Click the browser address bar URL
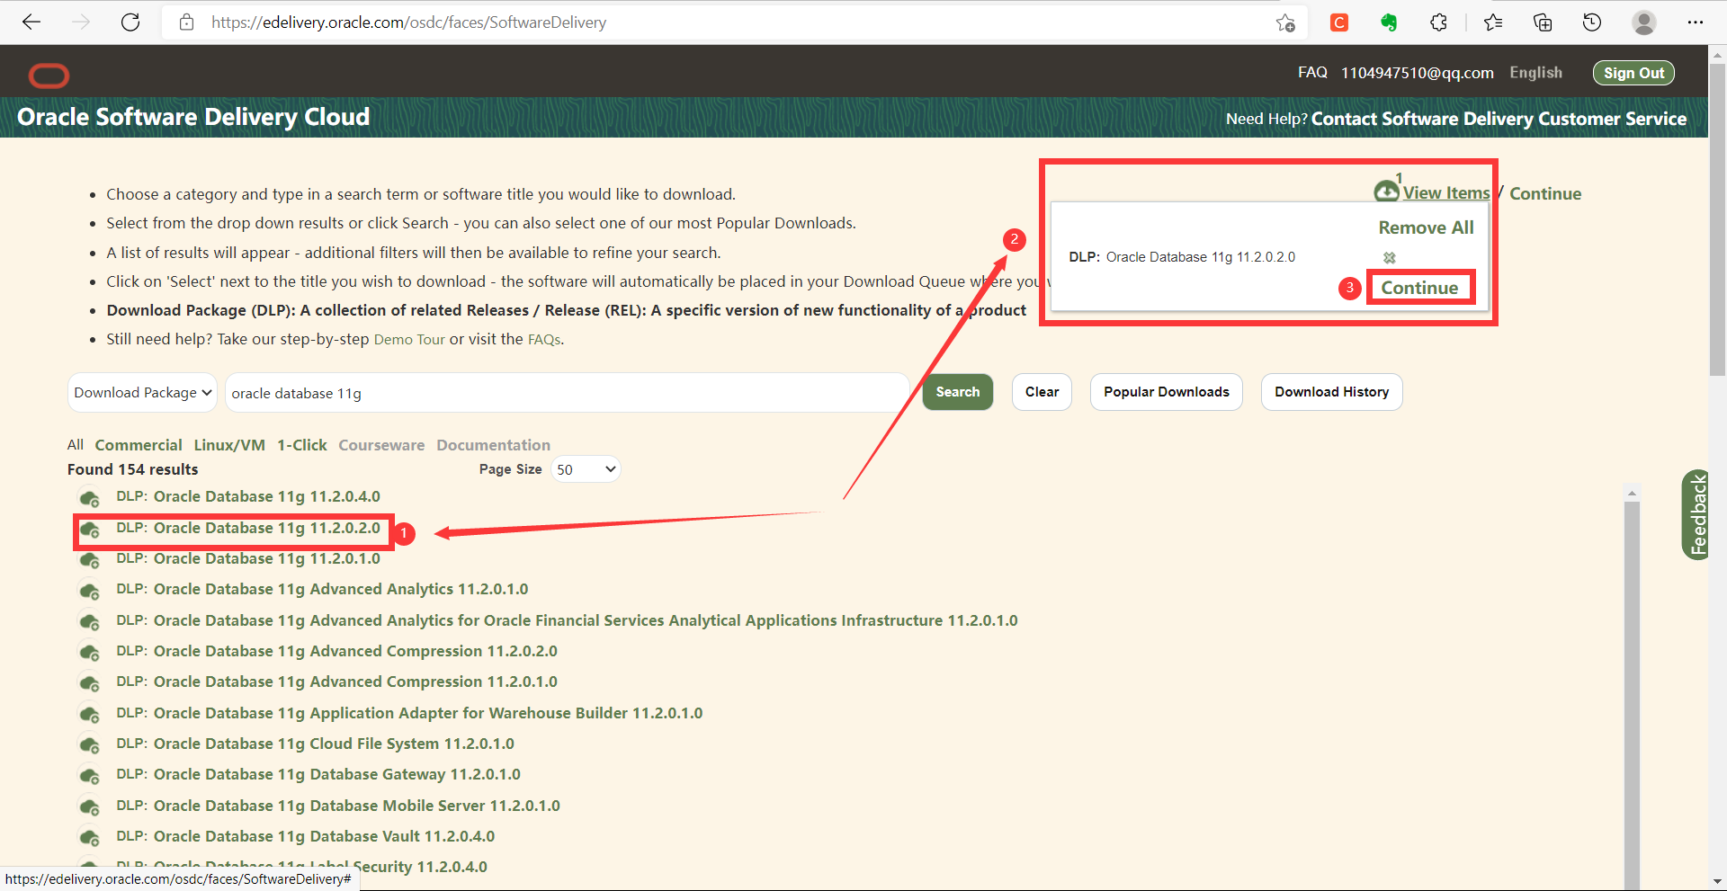Image resolution: width=1727 pixels, height=891 pixels. [408, 22]
